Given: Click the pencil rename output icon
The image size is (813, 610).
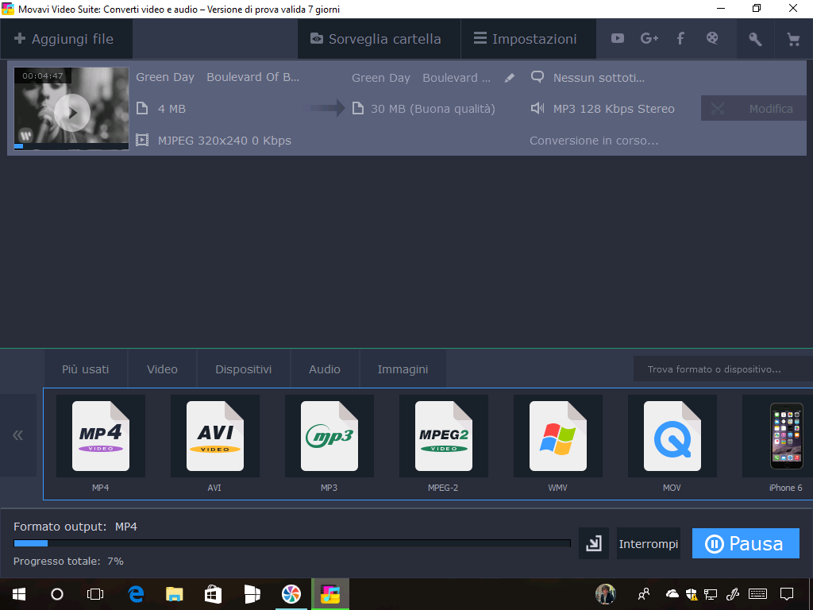Looking at the screenshot, I should [510, 78].
